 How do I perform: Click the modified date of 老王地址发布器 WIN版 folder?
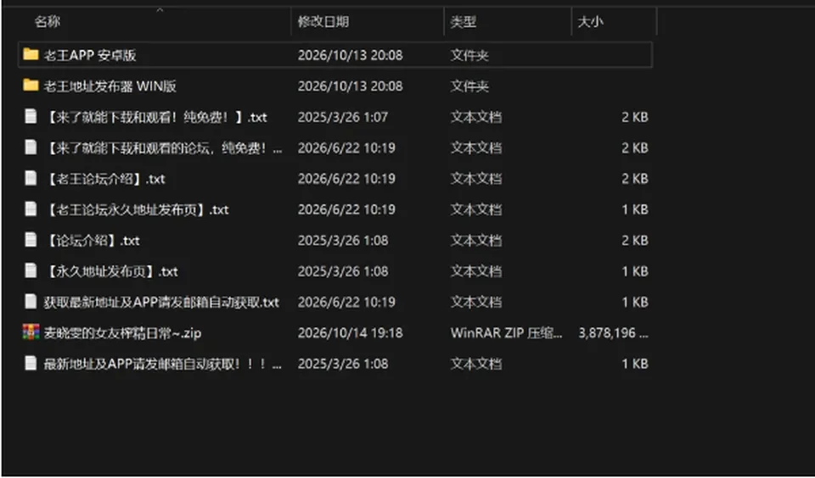(x=350, y=86)
